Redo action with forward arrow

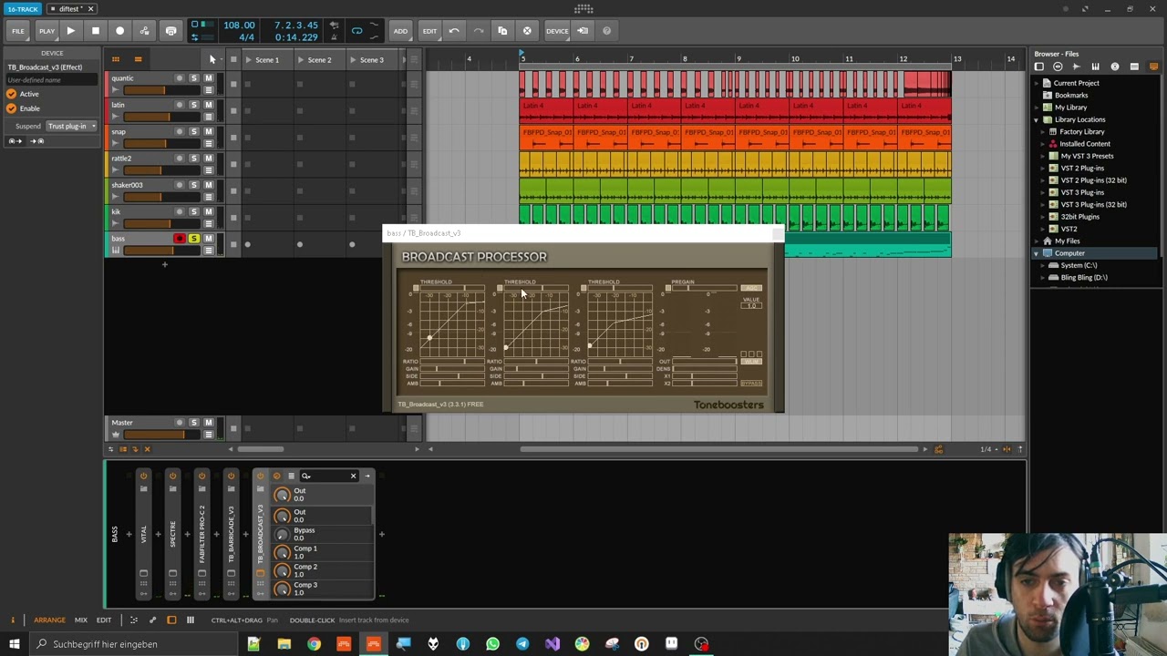pos(478,31)
